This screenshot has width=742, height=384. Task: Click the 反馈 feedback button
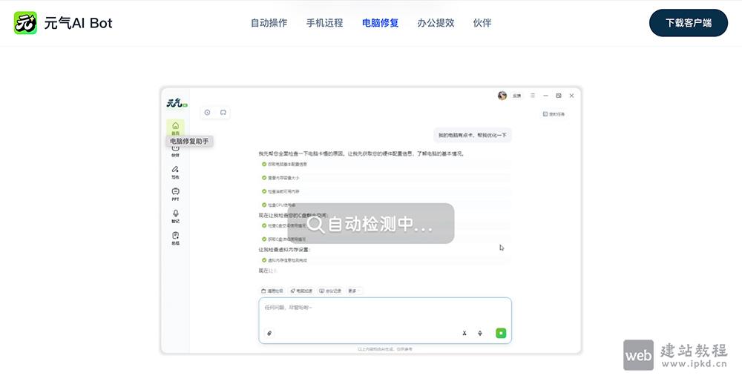coord(516,96)
